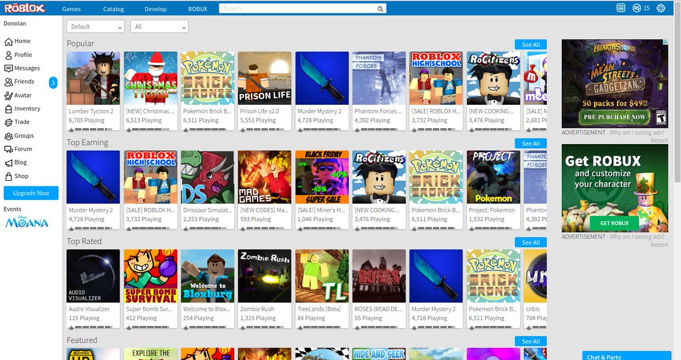
Task: Click the GET ROBUX ad button
Action: tap(614, 223)
